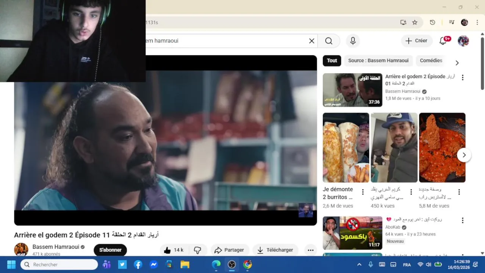485x273 pixels.
Task: Click the main video player frame
Action: tap(166, 141)
